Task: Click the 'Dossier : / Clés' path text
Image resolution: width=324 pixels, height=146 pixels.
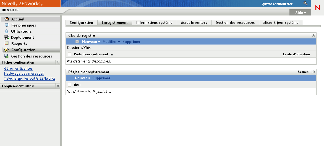Action: (x=79, y=48)
